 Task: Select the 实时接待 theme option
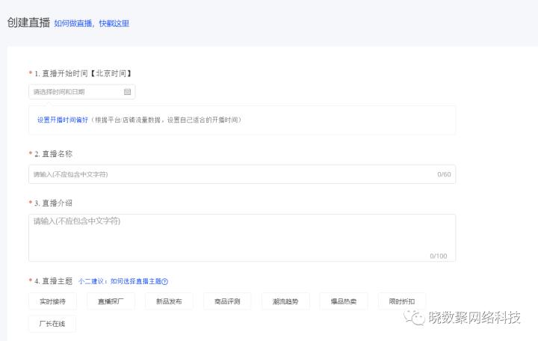pos(52,301)
